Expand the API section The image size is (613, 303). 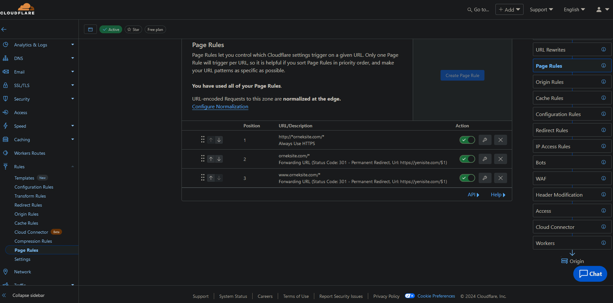(473, 195)
